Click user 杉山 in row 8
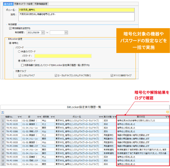Screen dimensions: 170x168 pos(44,146)
